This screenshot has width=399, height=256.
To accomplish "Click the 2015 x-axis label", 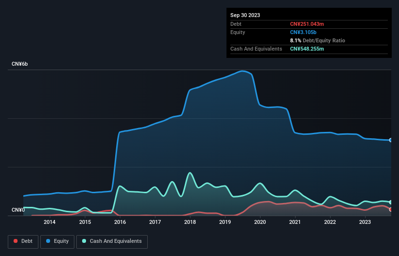I will (85, 222).
